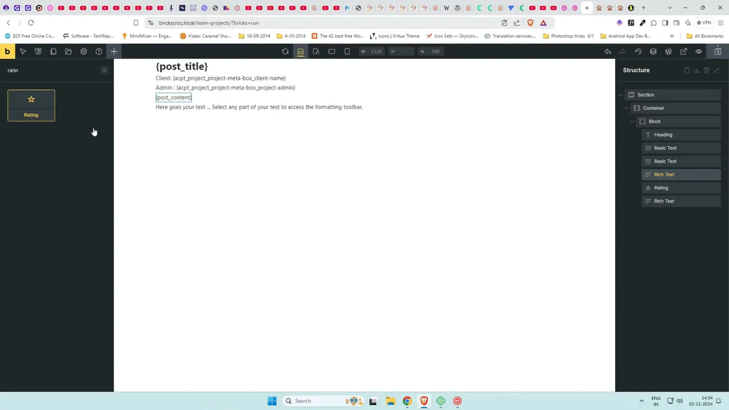Select Heading in the Structure panel
Screen dimensions: 729x410
point(663,135)
